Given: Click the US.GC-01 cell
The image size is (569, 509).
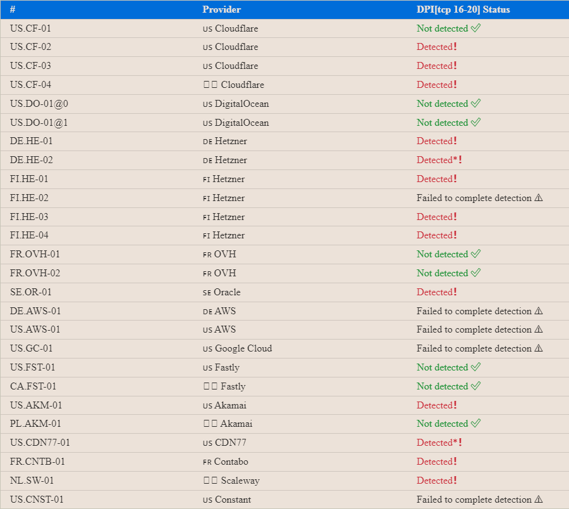Looking at the screenshot, I should (x=31, y=348).
